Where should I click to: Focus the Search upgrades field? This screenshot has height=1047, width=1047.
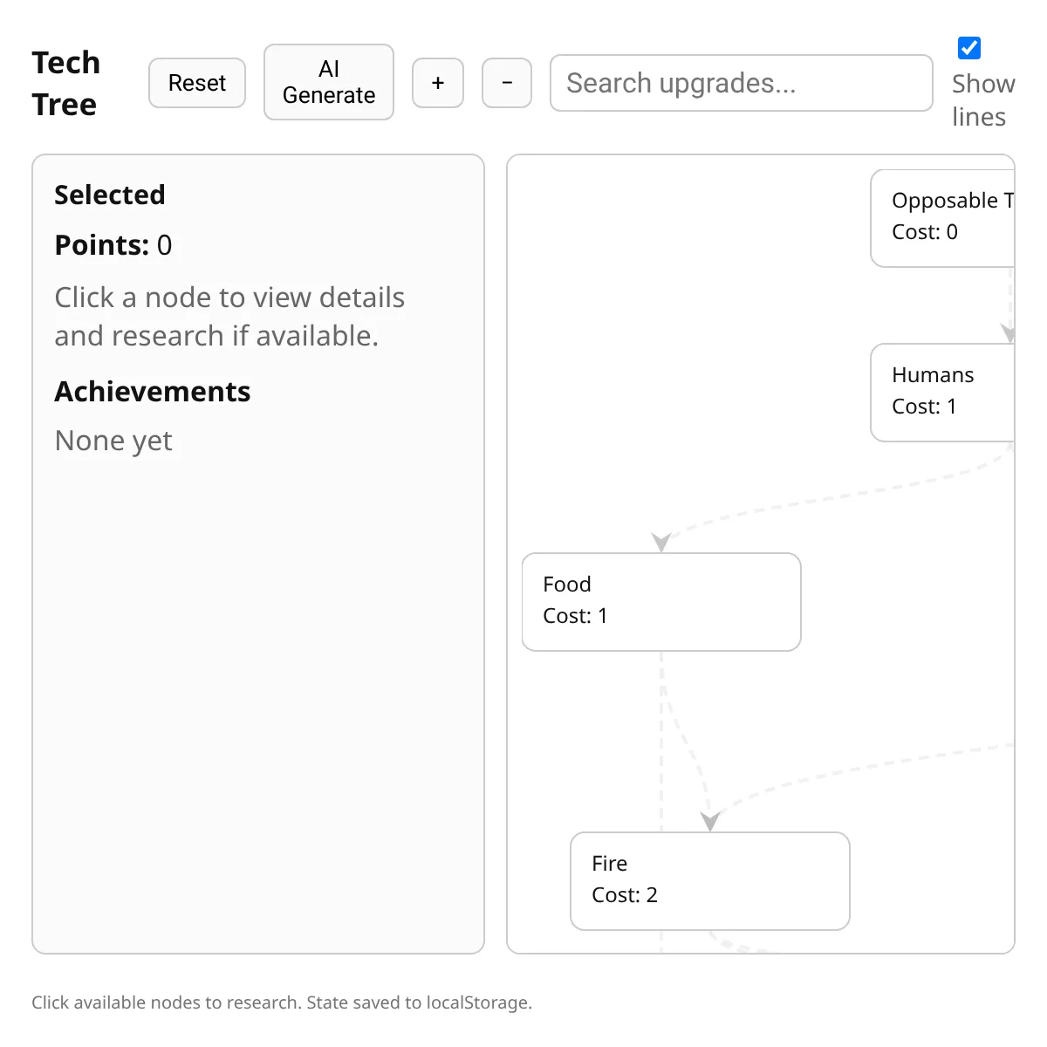(742, 83)
